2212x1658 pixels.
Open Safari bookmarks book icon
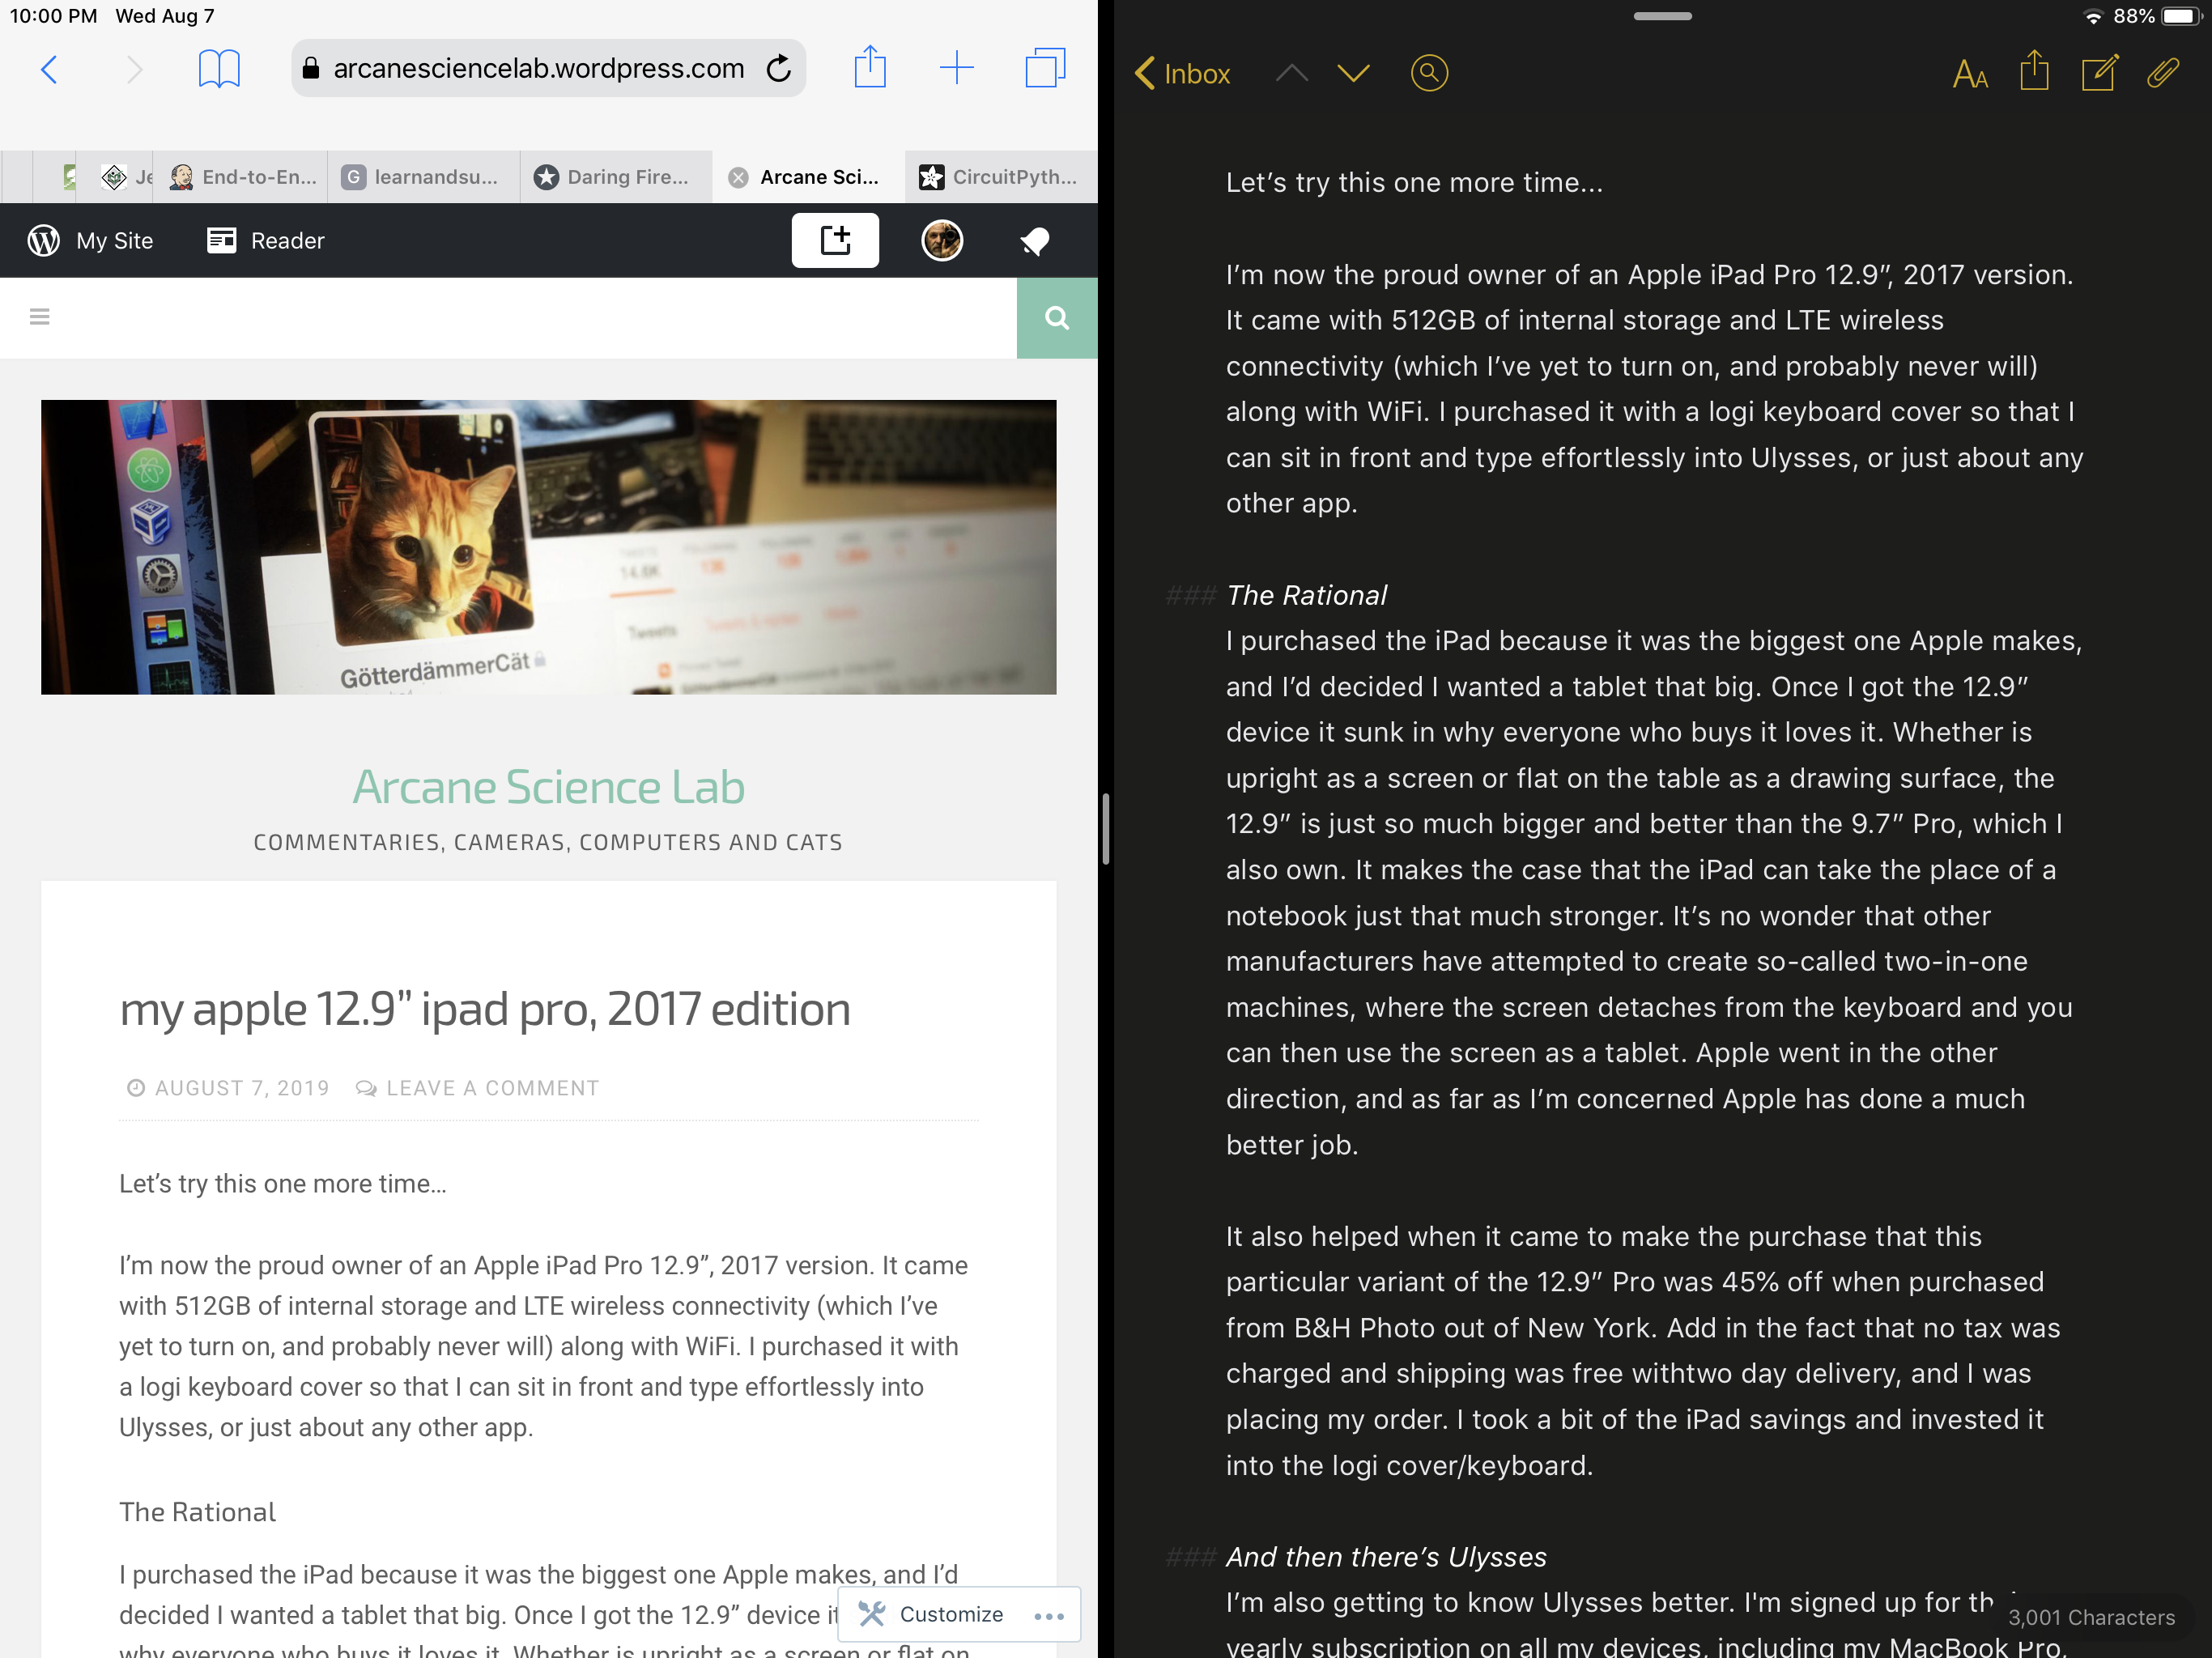click(x=219, y=69)
